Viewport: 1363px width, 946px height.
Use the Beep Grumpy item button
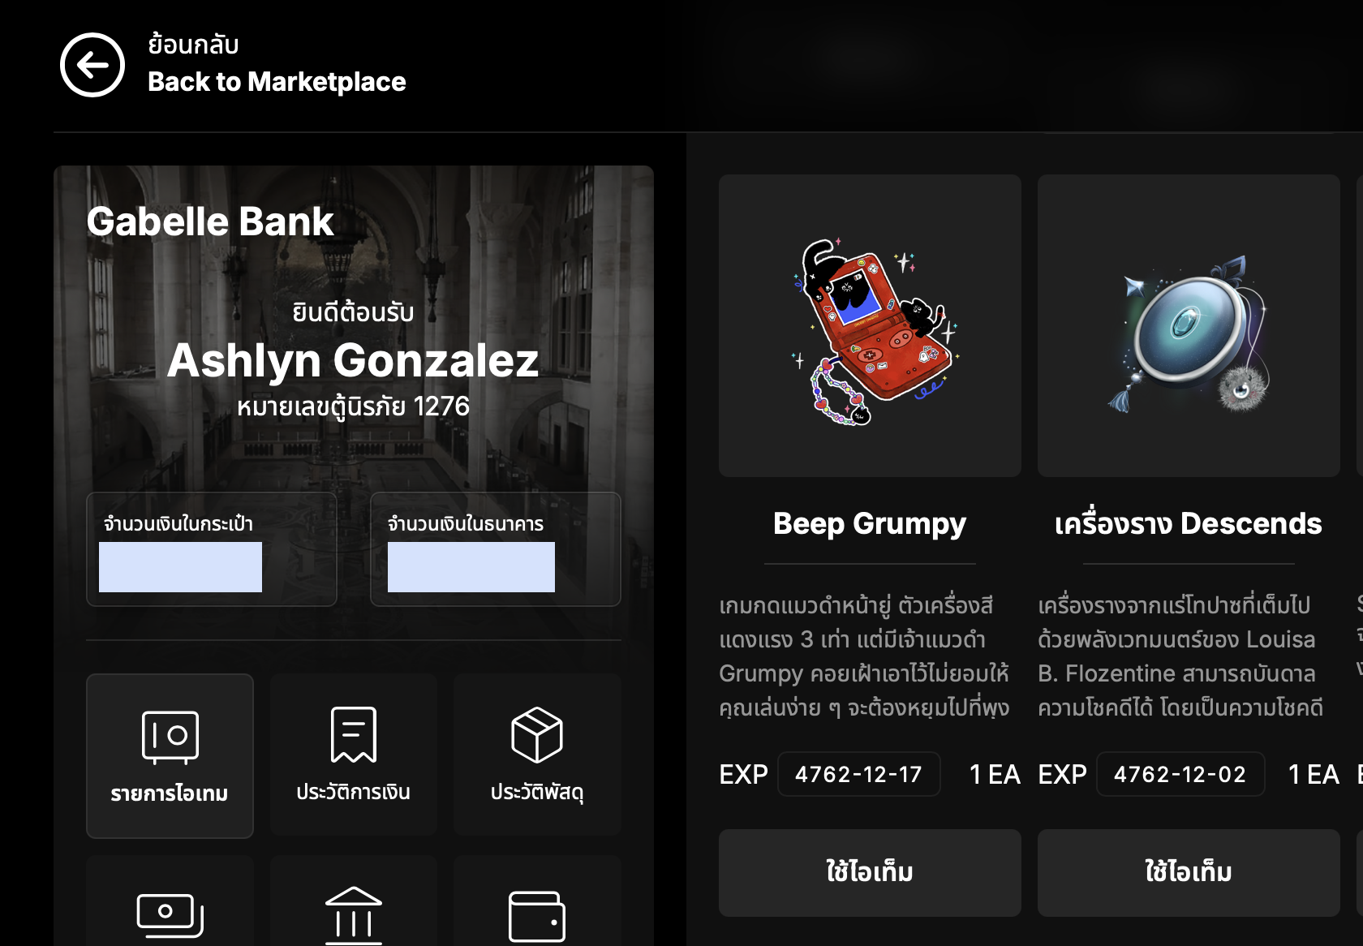[870, 872]
